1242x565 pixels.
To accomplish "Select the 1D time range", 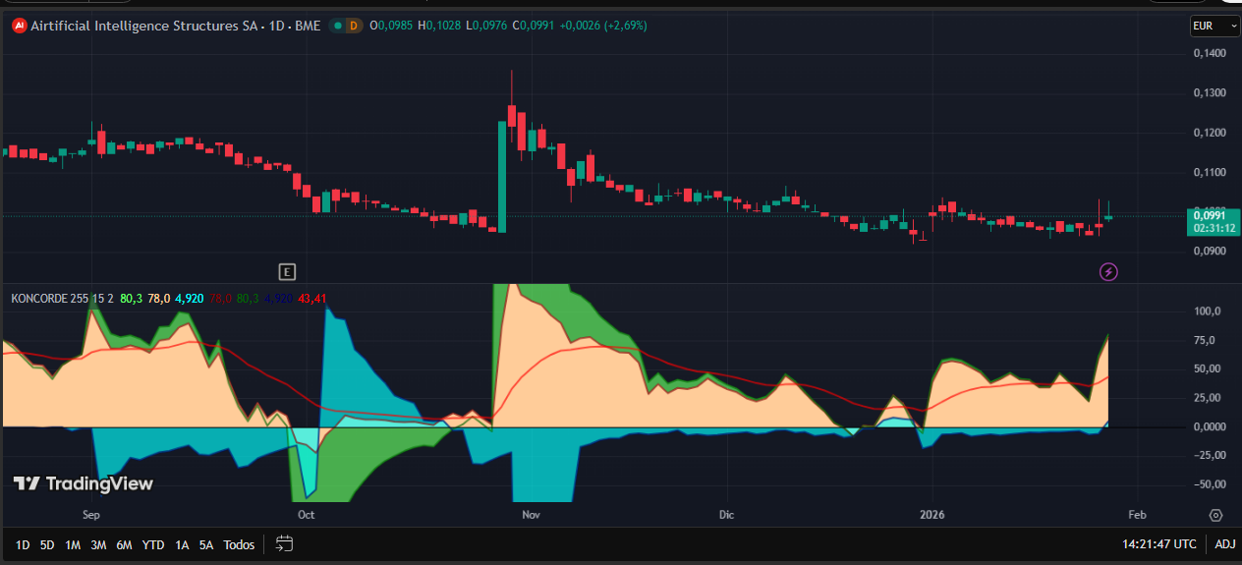I will pyautogui.click(x=23, y=544).
